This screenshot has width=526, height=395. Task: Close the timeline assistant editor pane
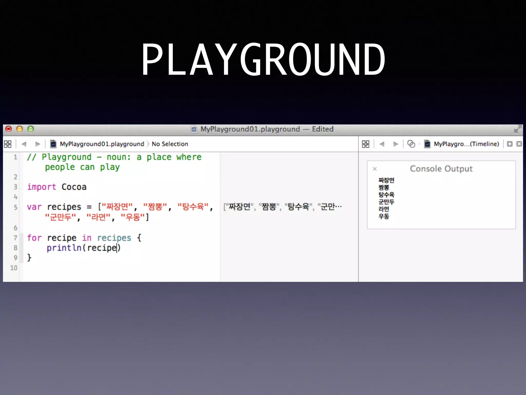coord(519,144)
